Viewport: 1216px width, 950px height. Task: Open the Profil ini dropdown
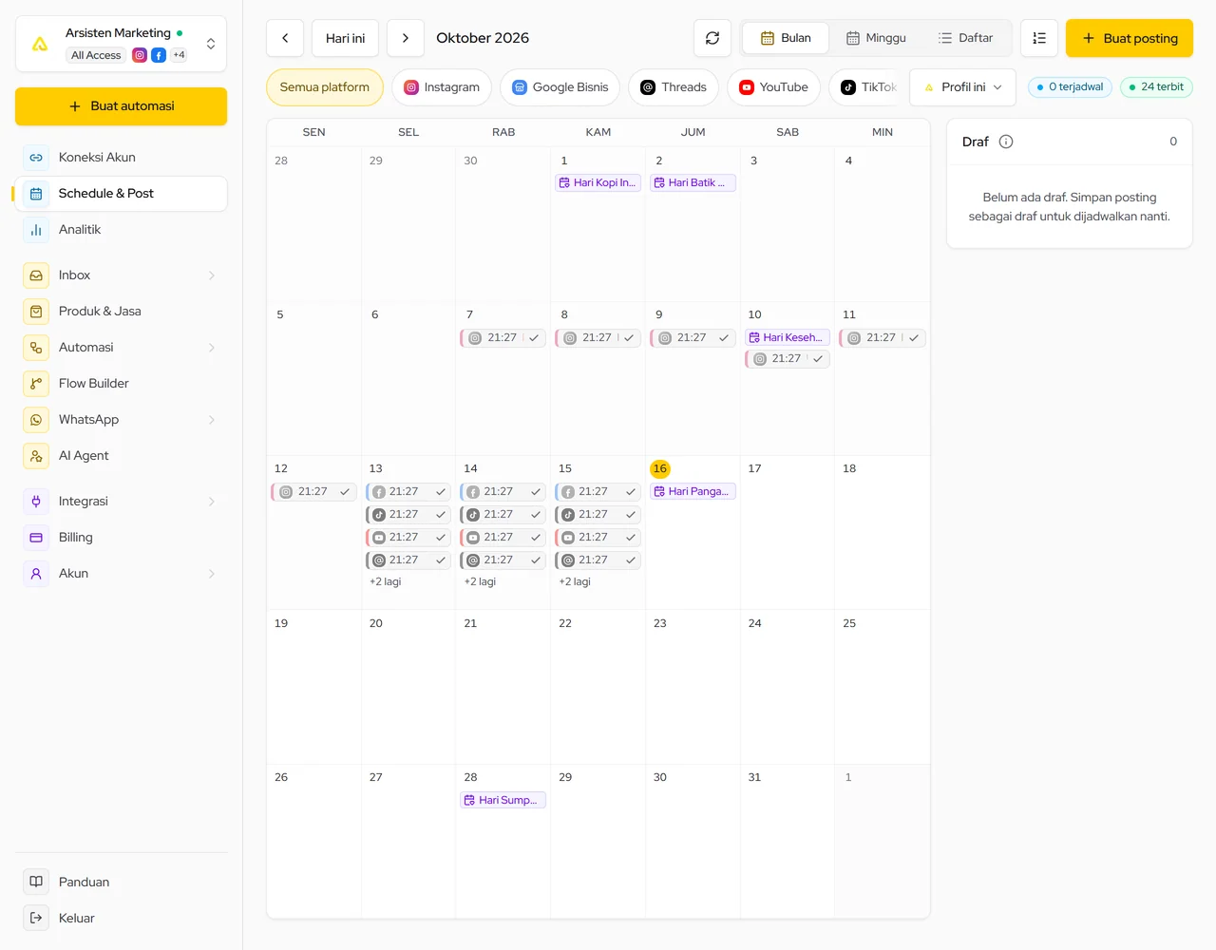pos(962,87)
